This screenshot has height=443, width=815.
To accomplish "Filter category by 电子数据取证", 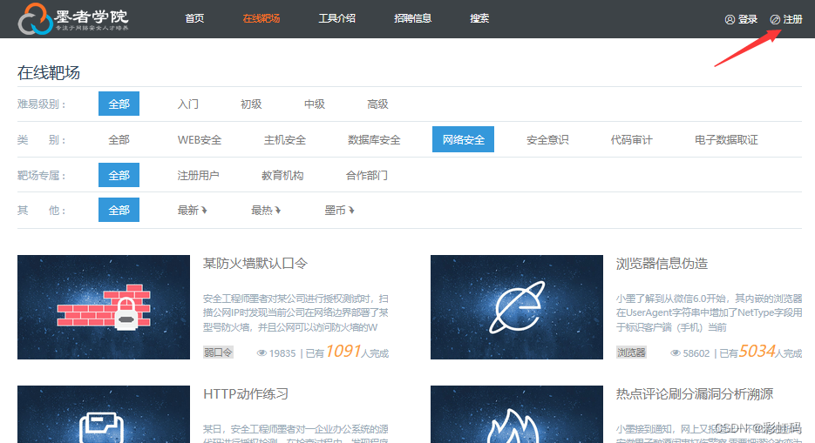I will pos(726,139).
